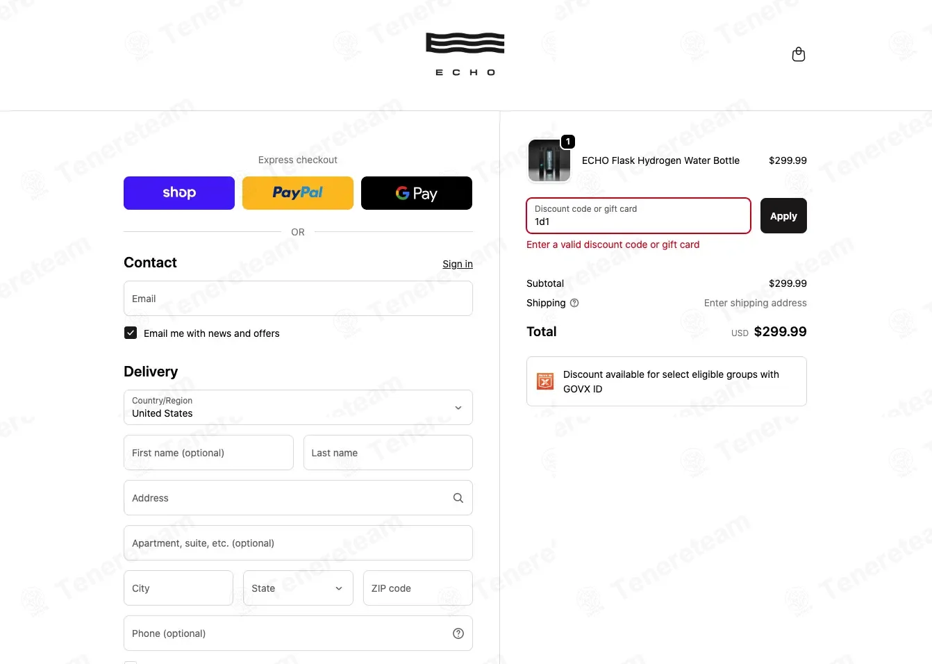
Task: Click the address search magnifier icon
Action: (458, 498)
